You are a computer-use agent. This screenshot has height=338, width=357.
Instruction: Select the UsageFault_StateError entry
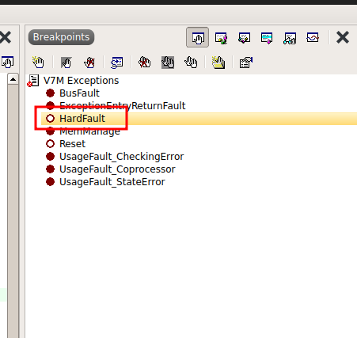click(112, 182)
